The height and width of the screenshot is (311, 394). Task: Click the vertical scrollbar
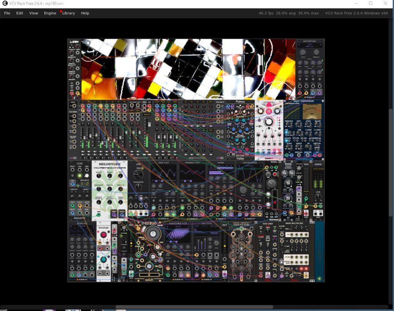[x=391, y=162]
